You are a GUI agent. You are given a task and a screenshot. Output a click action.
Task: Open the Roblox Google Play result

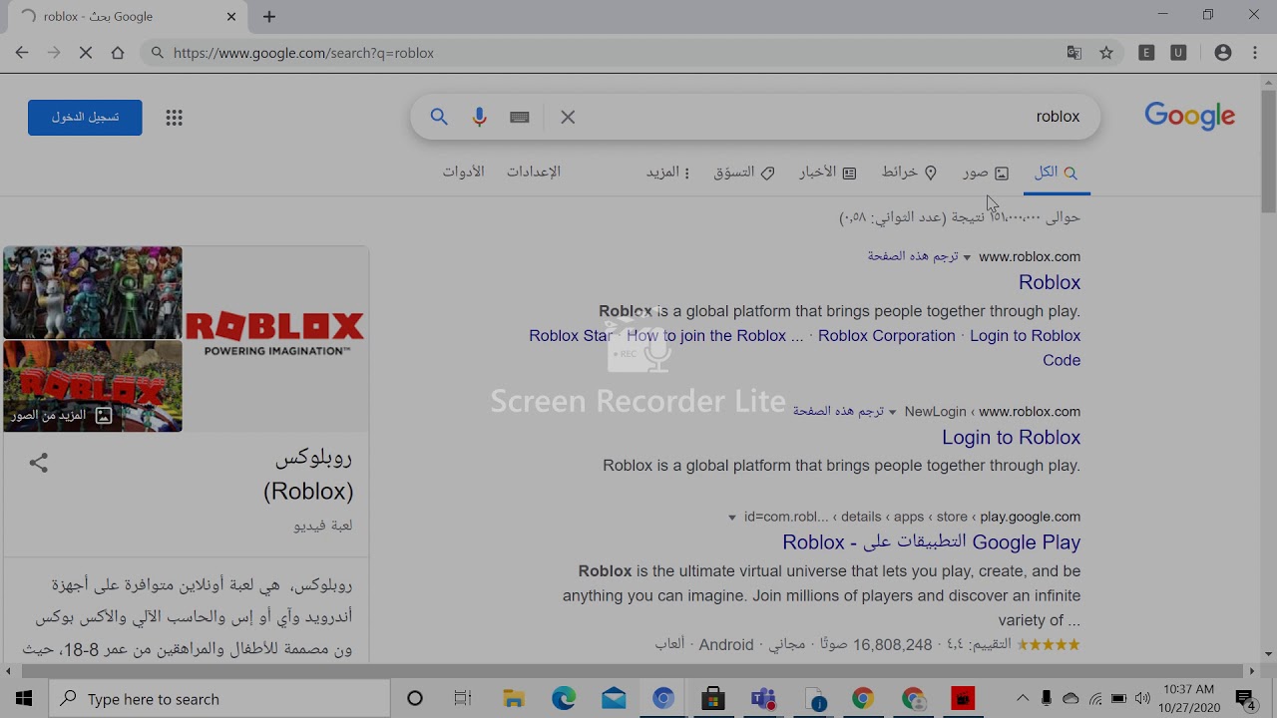pyautogui.click(x=932, y=542)
